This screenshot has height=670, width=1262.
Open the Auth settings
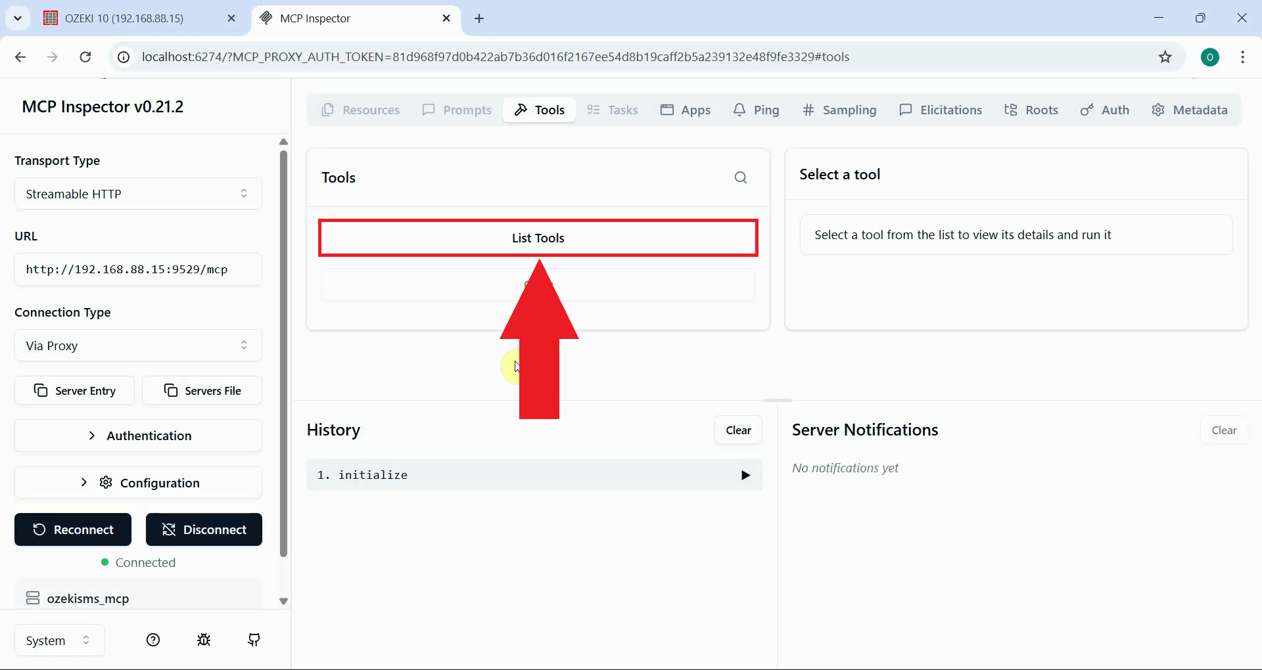tap(1104, 110)
